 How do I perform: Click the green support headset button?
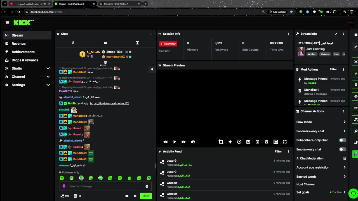coord(353,193)
